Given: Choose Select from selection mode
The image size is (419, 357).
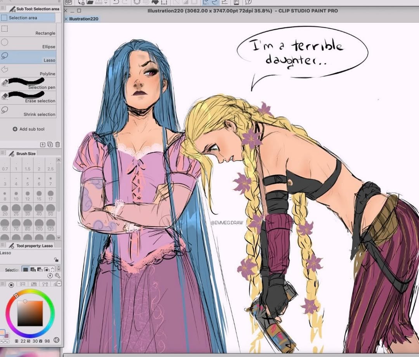Looking at the screenshot, I should (47, 269).
